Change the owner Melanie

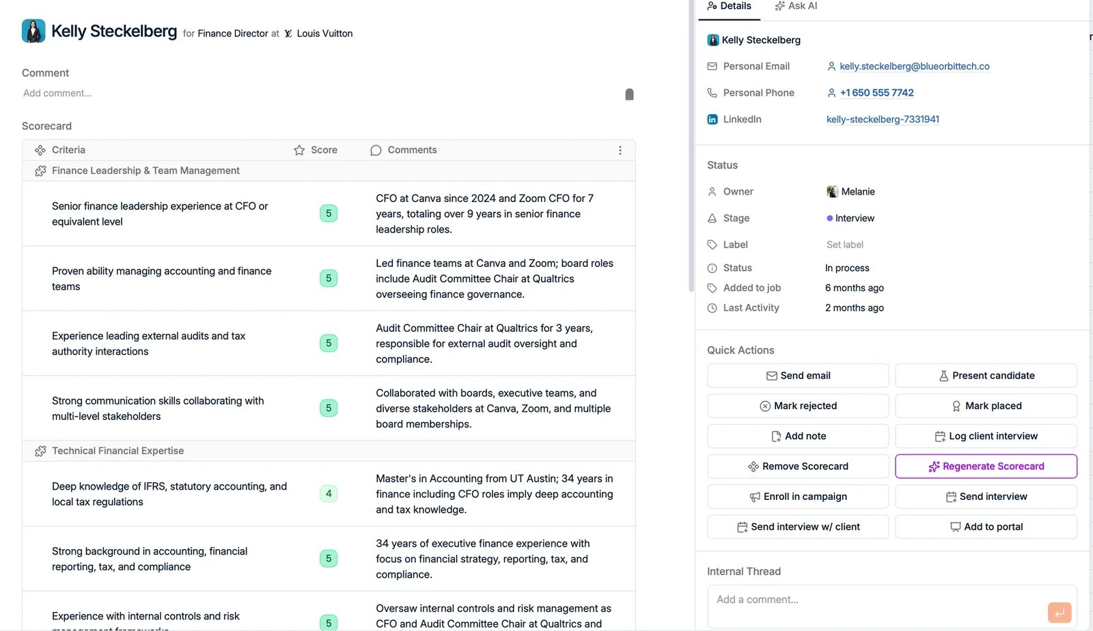[851, 192]
